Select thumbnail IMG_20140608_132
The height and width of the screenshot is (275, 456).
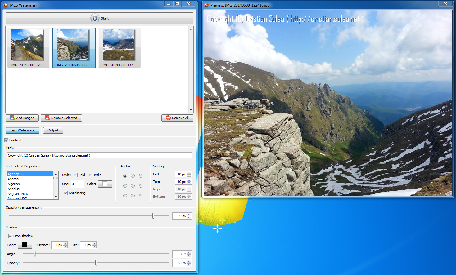(x=120, y=48)
